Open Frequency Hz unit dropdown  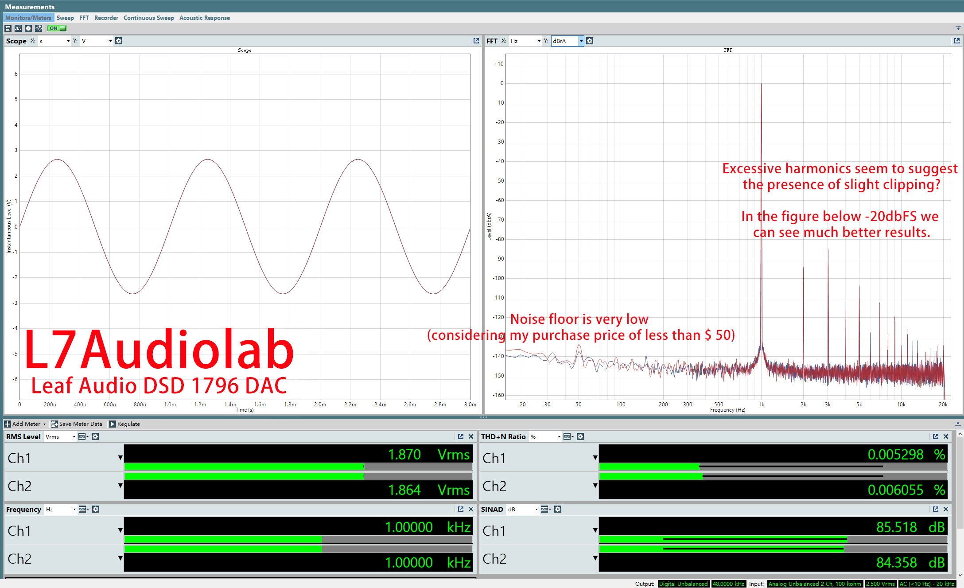click(61, 509)
